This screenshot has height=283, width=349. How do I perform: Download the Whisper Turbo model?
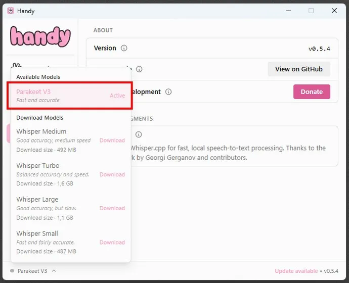tap(112, 174)
